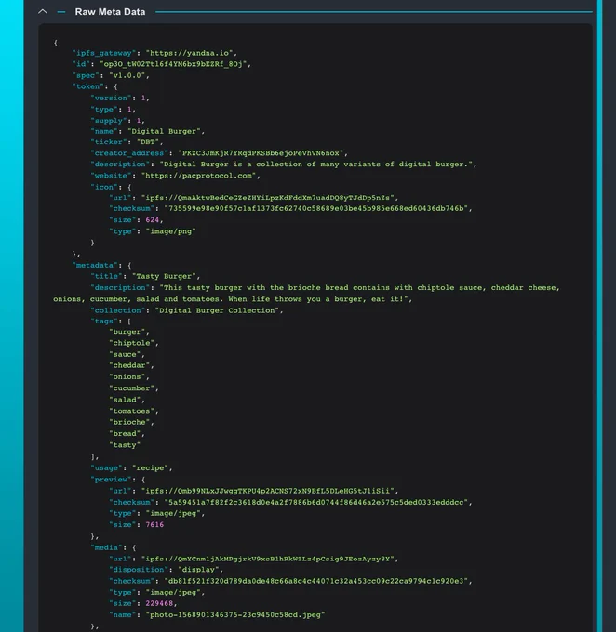Select the "icon" key
Viewport: 616px width, 632px height.
click(104, 187)
